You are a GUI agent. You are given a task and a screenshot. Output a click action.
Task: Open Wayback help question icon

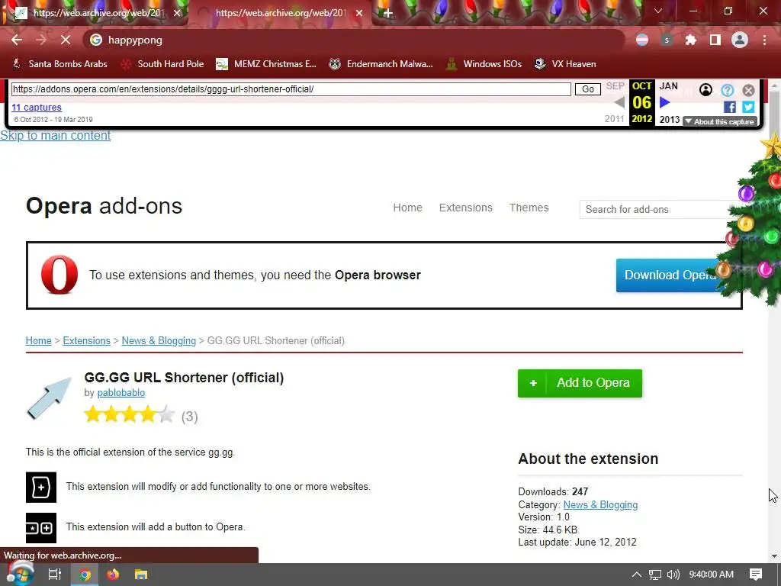tap(727, 90)
